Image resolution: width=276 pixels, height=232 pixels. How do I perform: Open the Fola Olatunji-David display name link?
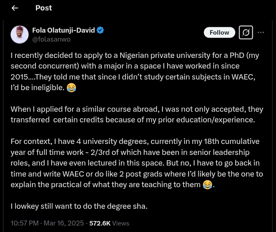point(63,30)
